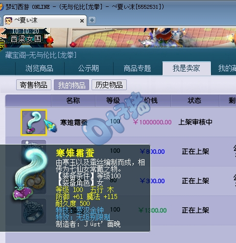Select the ぺ夏い沫 character tab
The height and width of the screenshot is (243, 236).
(x=45, y=21)
